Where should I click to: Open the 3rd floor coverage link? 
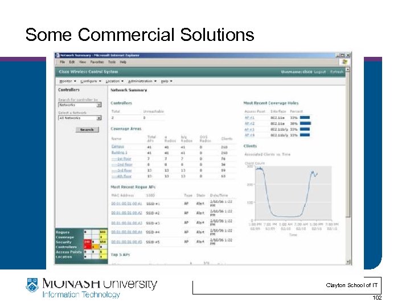[122, 170]
